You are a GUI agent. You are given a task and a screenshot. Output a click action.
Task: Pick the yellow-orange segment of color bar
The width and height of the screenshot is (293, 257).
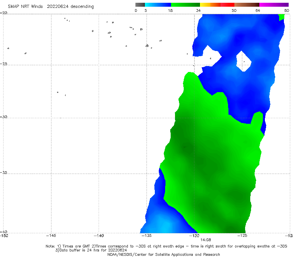[210, 5]
